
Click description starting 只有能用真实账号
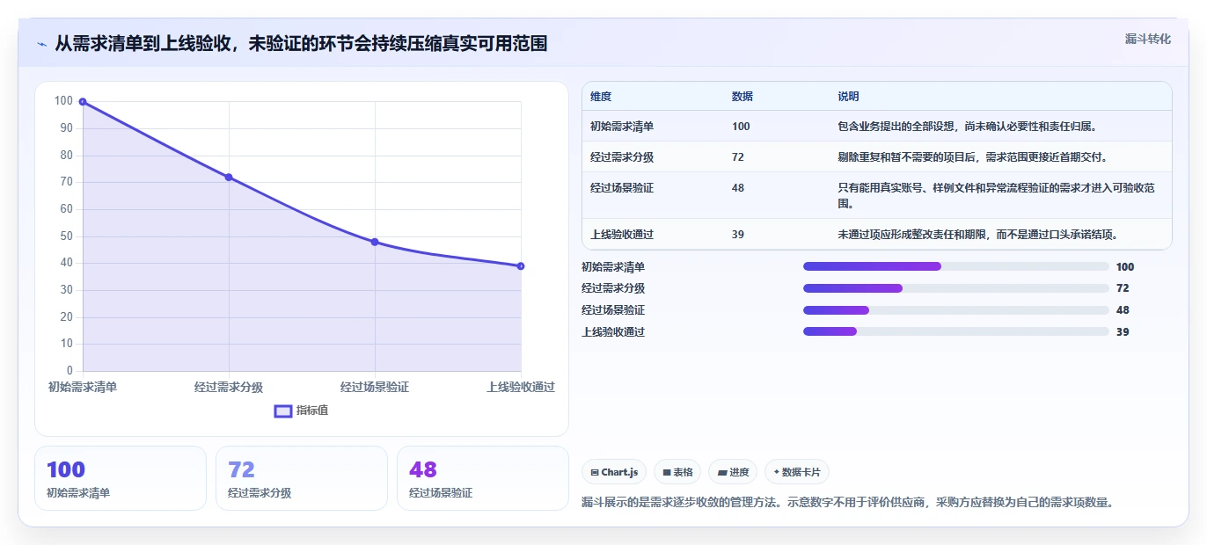coord(997,196)
